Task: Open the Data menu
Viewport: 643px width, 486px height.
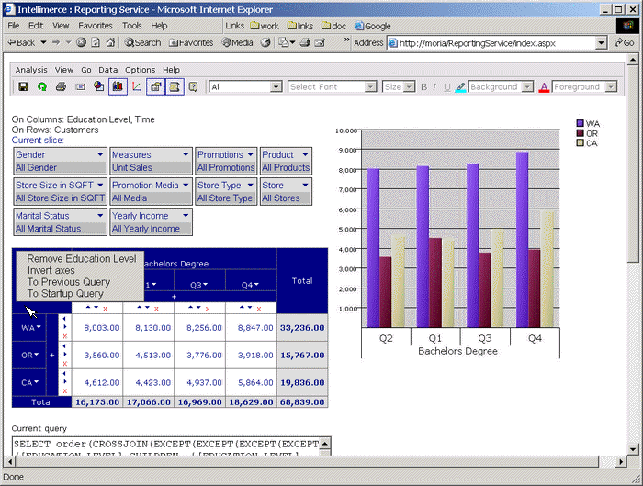Action: click(x=107, y=70)
